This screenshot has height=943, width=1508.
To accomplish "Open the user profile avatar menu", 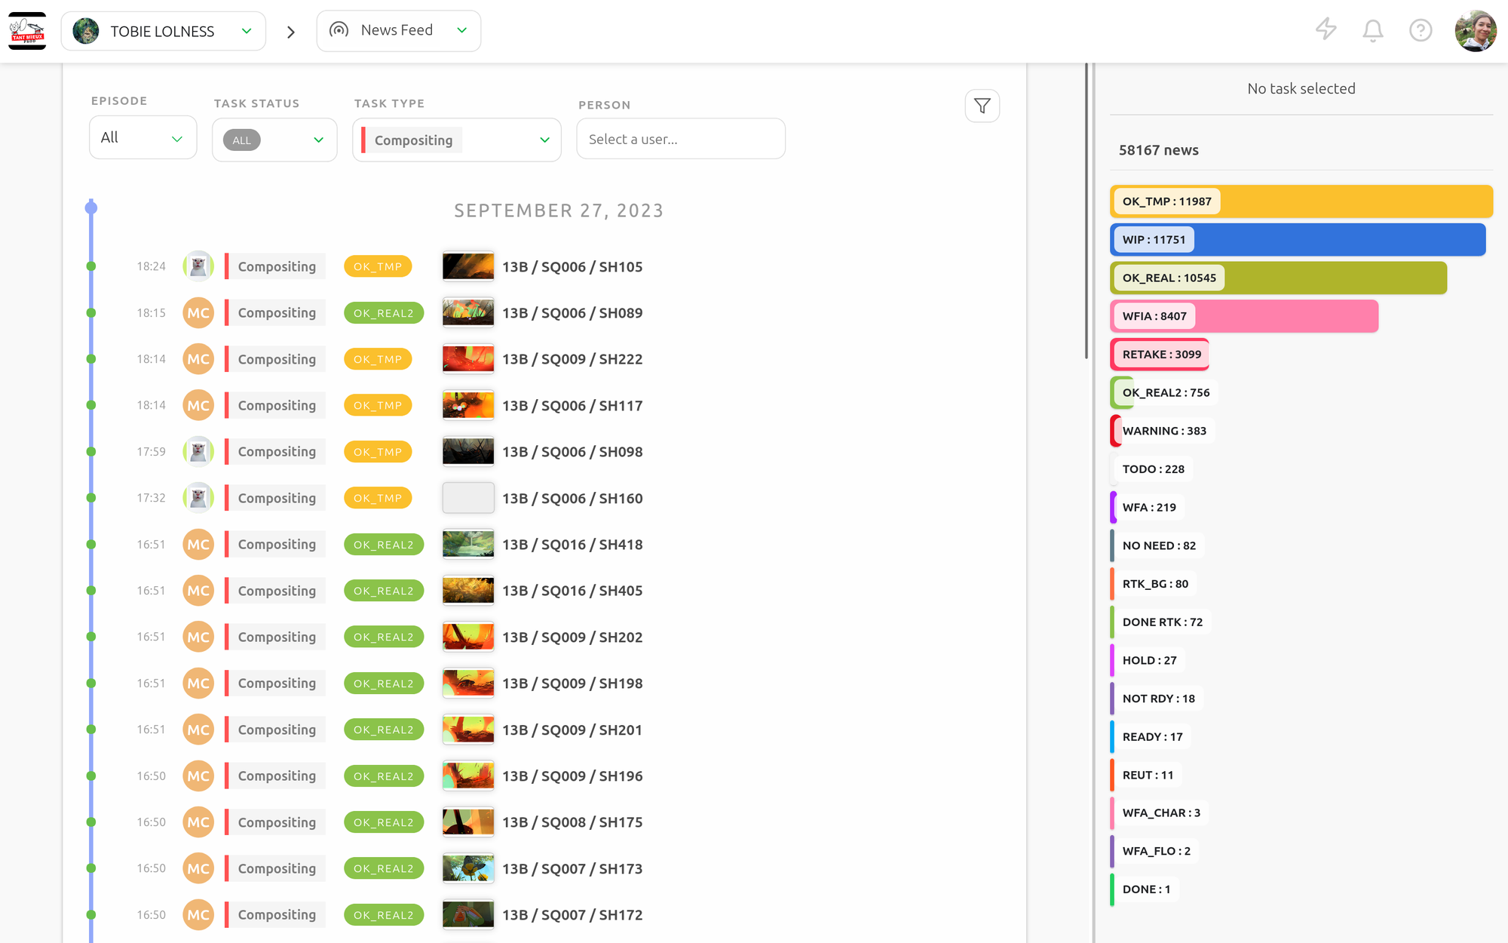I will [x=1475, y=31].
